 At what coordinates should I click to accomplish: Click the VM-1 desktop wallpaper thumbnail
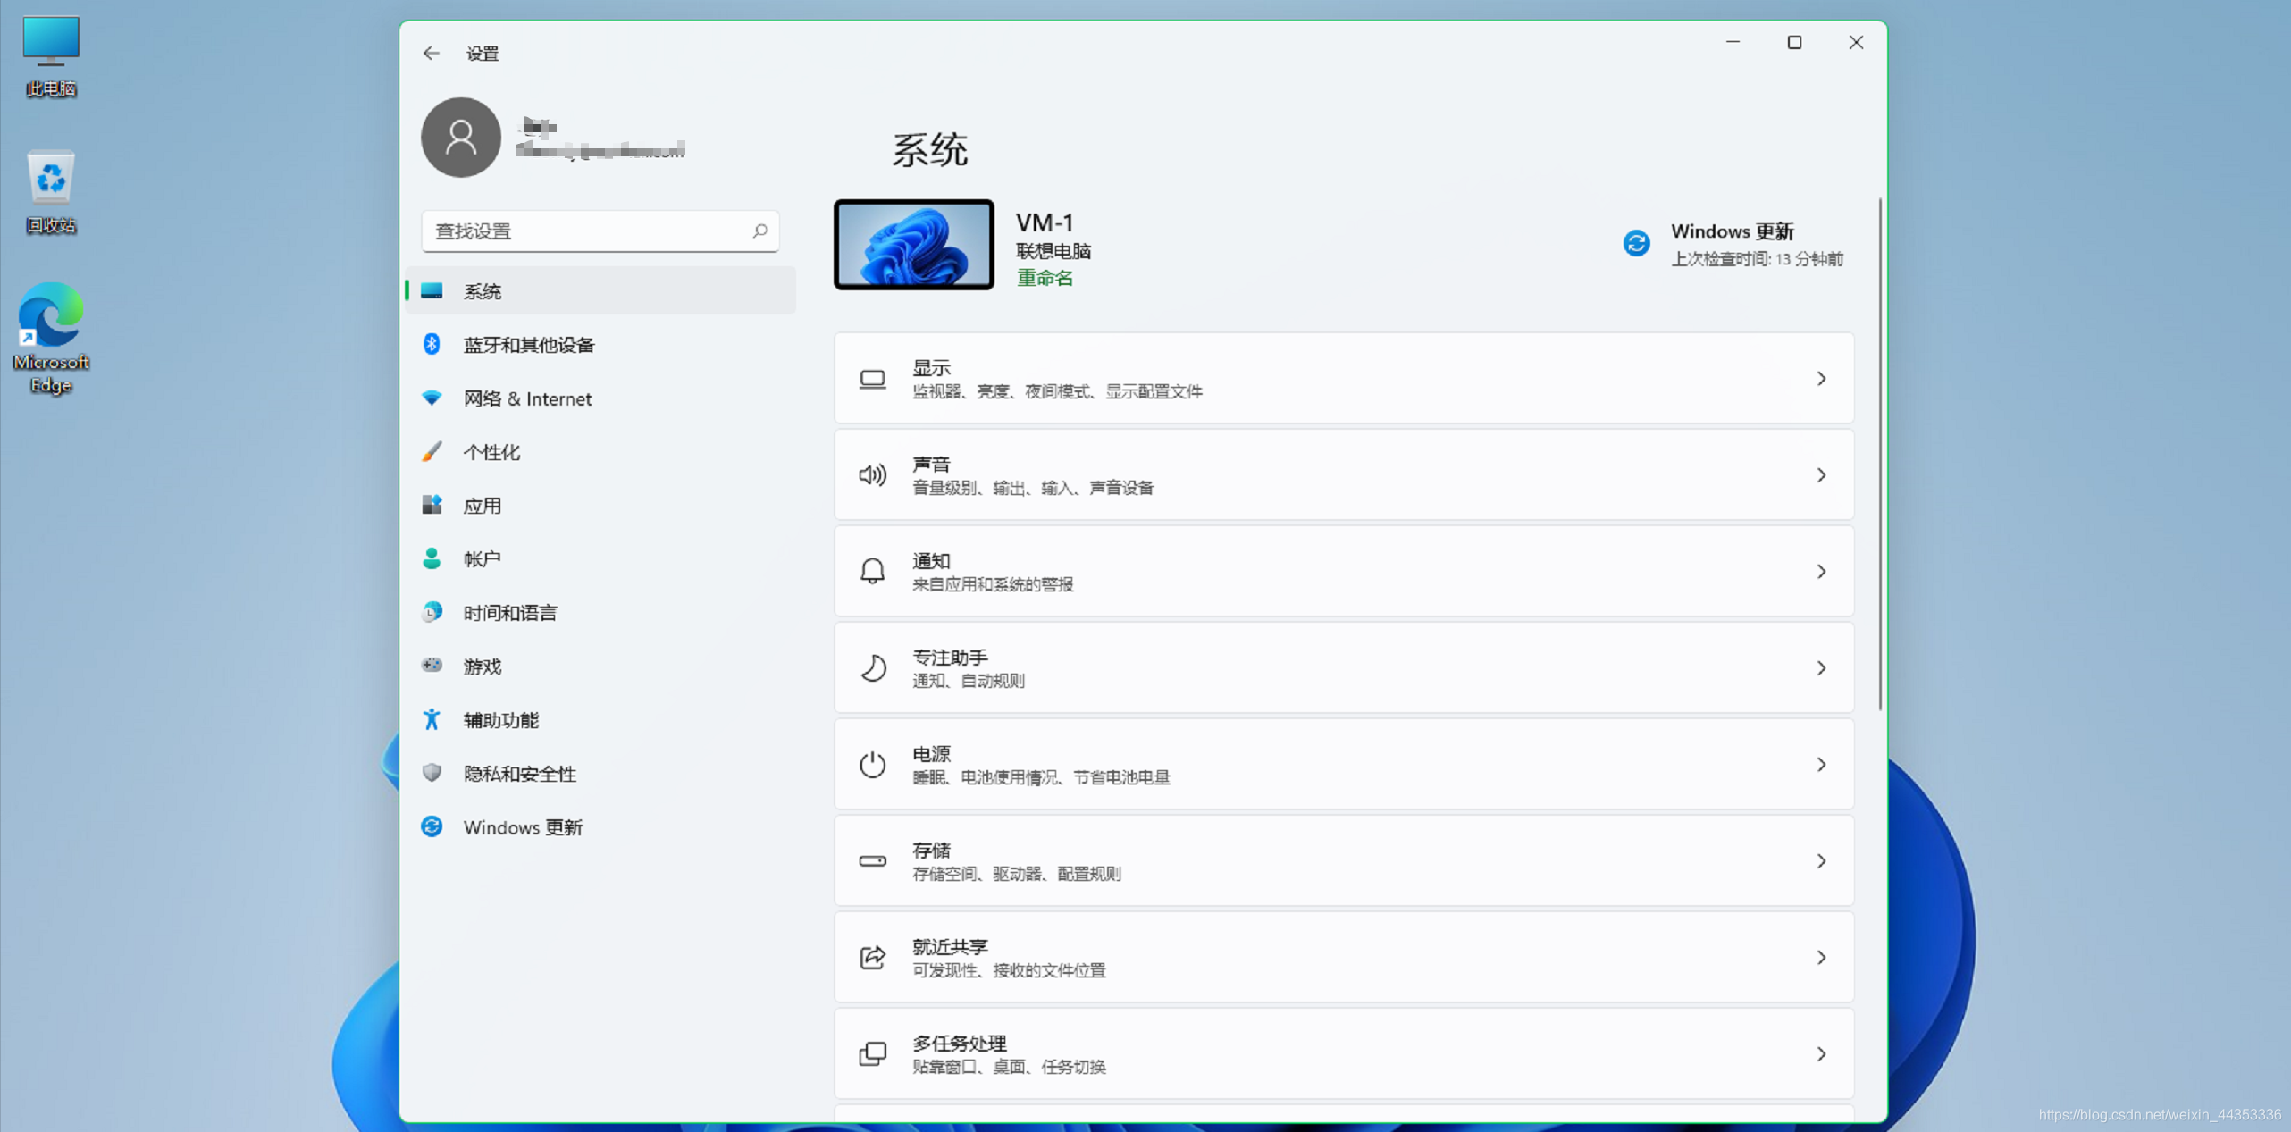coord(913,245)
